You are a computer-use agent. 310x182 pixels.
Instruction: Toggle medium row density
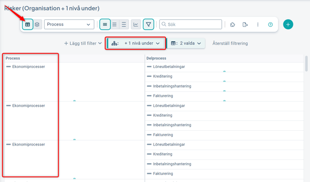114,24
